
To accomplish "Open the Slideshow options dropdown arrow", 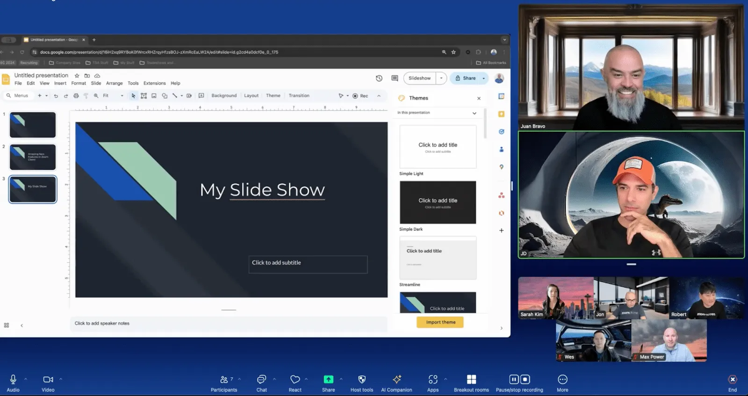I will coord(441,78).
